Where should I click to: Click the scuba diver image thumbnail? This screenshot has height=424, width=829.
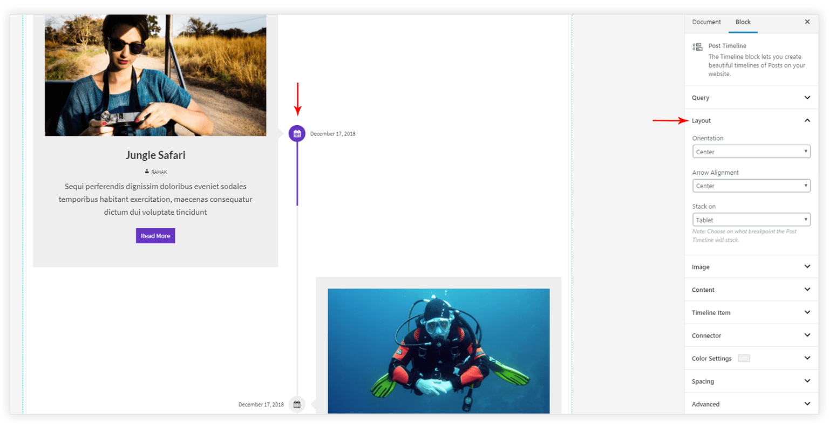point(438,351)
